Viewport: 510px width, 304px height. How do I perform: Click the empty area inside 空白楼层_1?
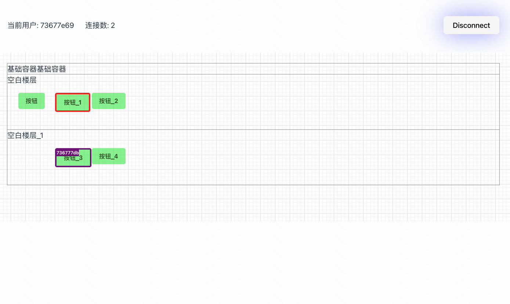pyautogui.click(x=257, y=169)
